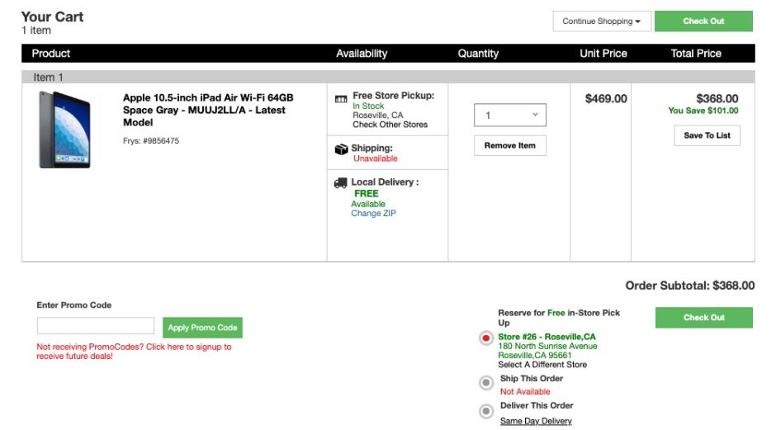Click the Unit Price column header

[x=603, y=54]
